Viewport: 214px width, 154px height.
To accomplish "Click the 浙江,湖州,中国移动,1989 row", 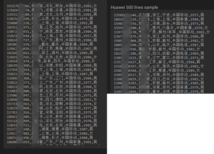I will coord(50,53).
